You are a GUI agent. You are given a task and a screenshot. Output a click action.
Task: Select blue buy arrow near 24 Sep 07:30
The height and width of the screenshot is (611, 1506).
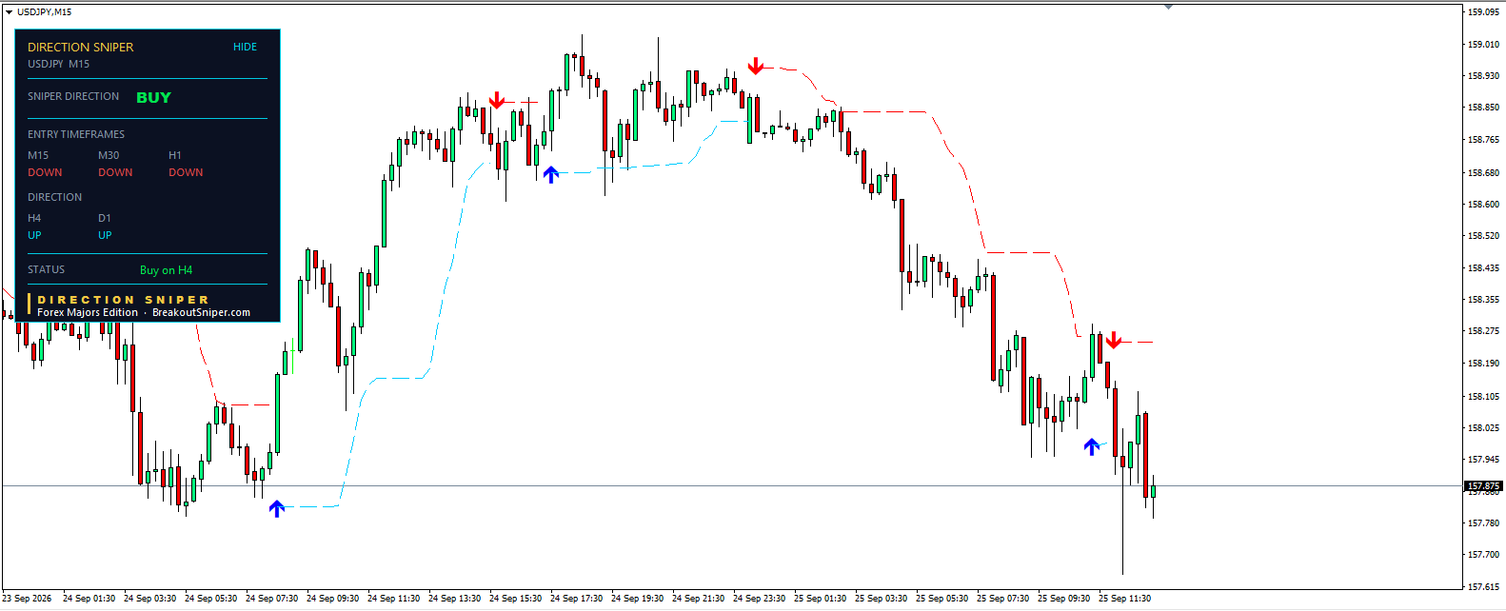pyautogui.click(x=277, y=508)
